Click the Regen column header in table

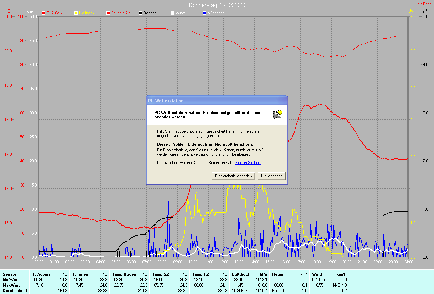(x=278, y=274)
